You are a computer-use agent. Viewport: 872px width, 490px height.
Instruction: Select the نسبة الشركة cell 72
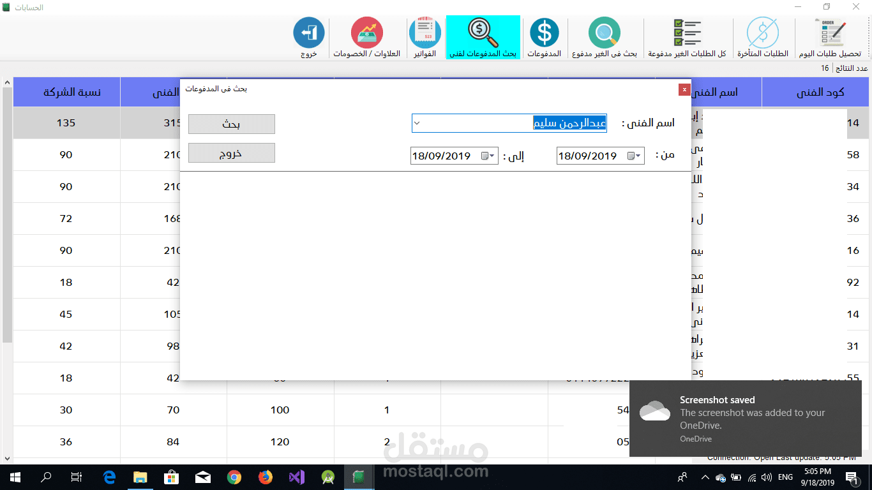66,218
